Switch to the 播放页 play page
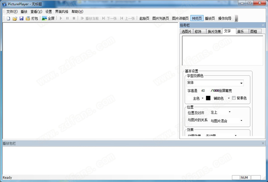268x182 pixels. (x=210, y=18)
